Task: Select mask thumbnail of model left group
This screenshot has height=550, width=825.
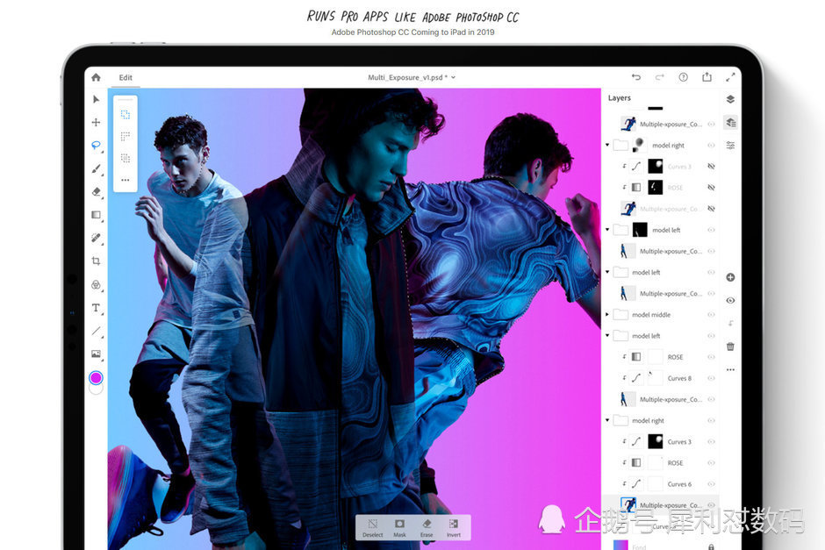Action: pyautogui.click(x=640, y=230)
